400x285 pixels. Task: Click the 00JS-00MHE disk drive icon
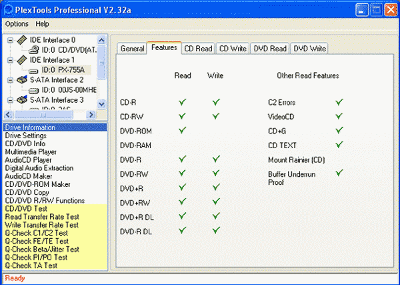[33, 90]
